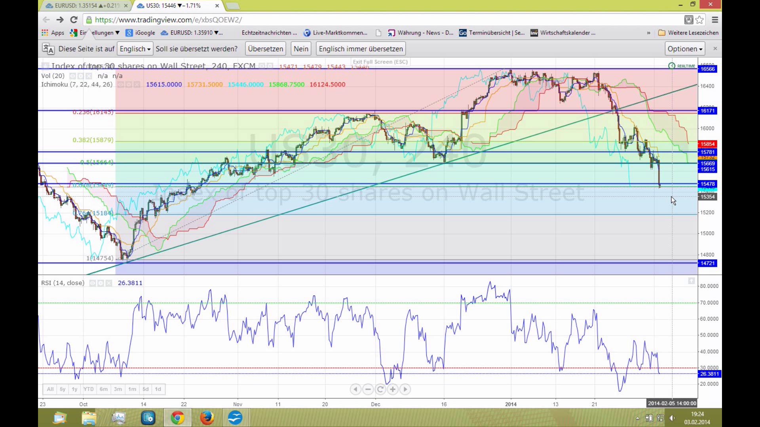Click Englisch immer übersetzen button
This screenshot has height=427, width=760.
361,49
